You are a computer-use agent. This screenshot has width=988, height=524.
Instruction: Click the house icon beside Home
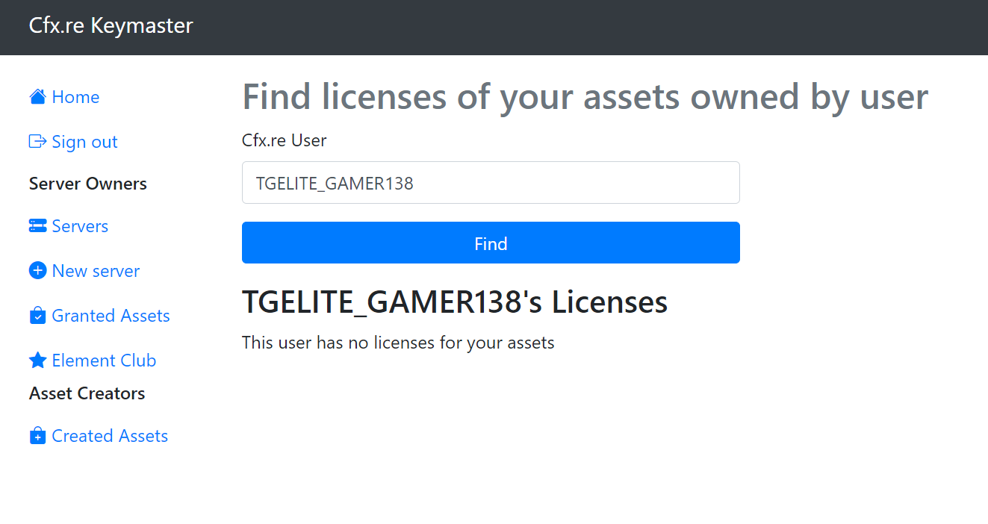[37, 97]
